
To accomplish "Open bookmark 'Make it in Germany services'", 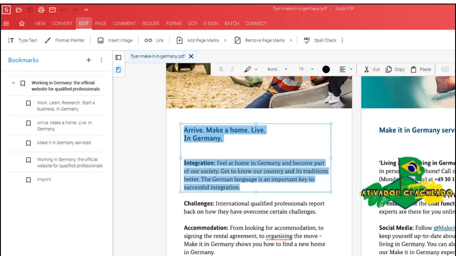I will tap(64, 143).
